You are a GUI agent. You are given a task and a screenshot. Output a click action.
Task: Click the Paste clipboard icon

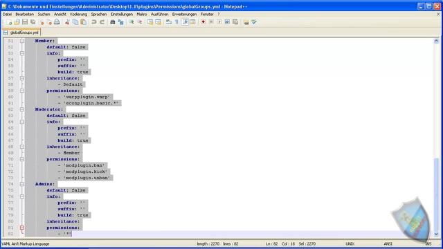point(83,22)
